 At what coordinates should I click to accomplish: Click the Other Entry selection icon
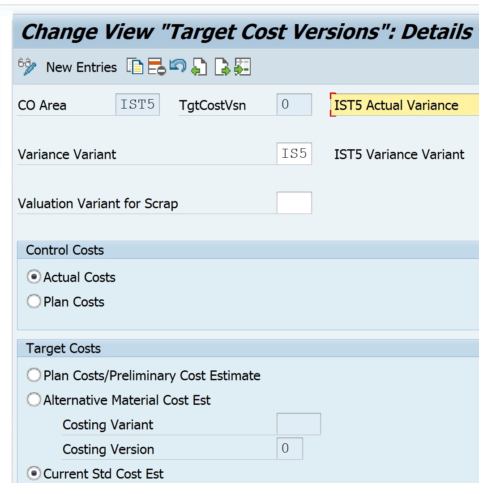242,67
